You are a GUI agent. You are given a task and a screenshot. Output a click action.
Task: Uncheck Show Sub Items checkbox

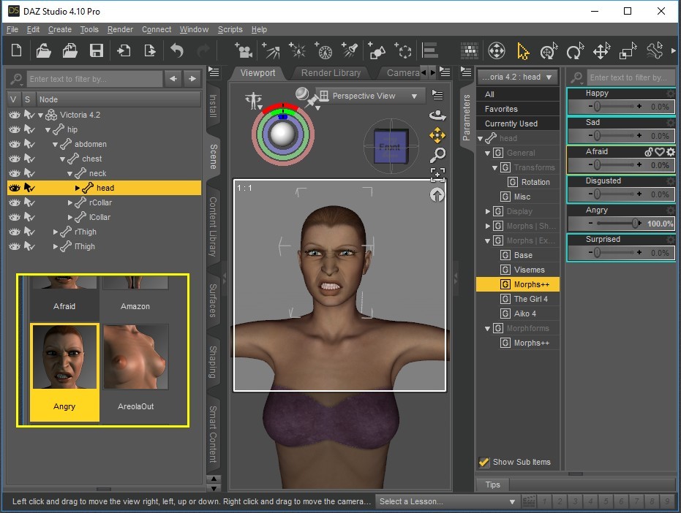click(484, 462)
